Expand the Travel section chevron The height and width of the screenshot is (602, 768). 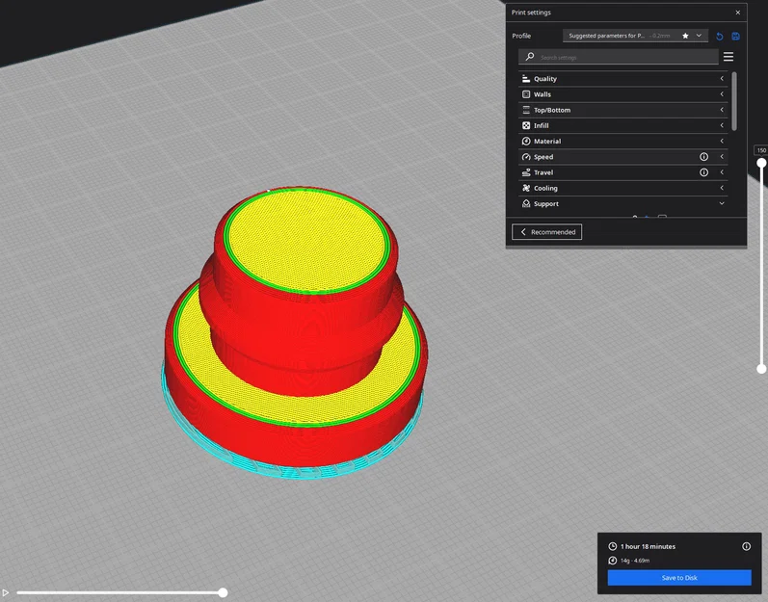[x=722, y=172]
